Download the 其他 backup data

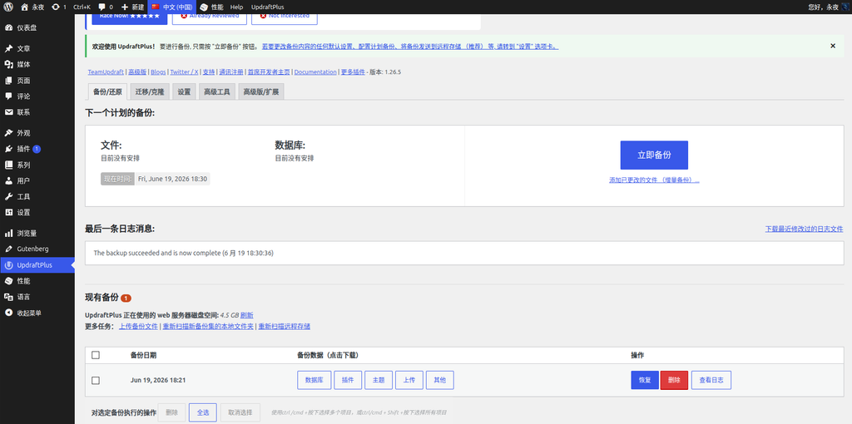(440, 380)
